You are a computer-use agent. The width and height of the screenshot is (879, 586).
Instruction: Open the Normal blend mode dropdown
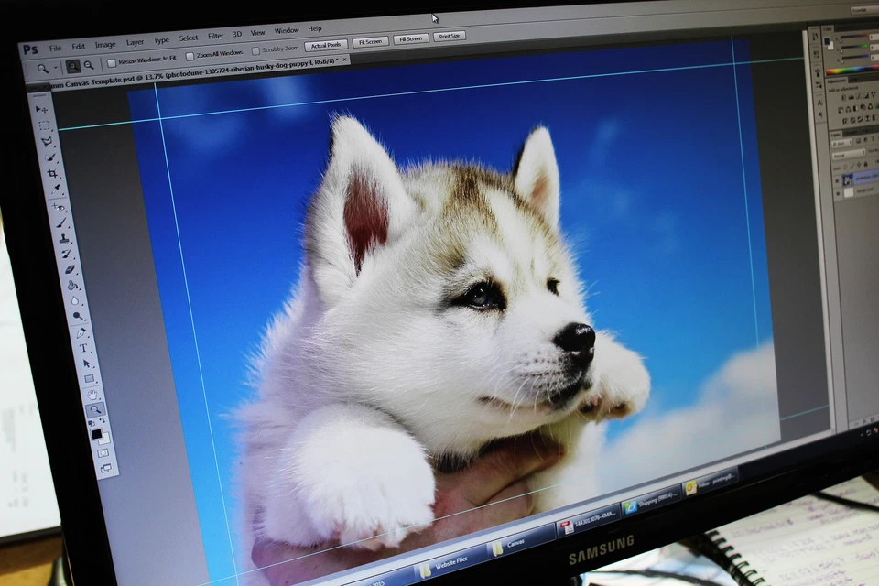coord(849,154)
